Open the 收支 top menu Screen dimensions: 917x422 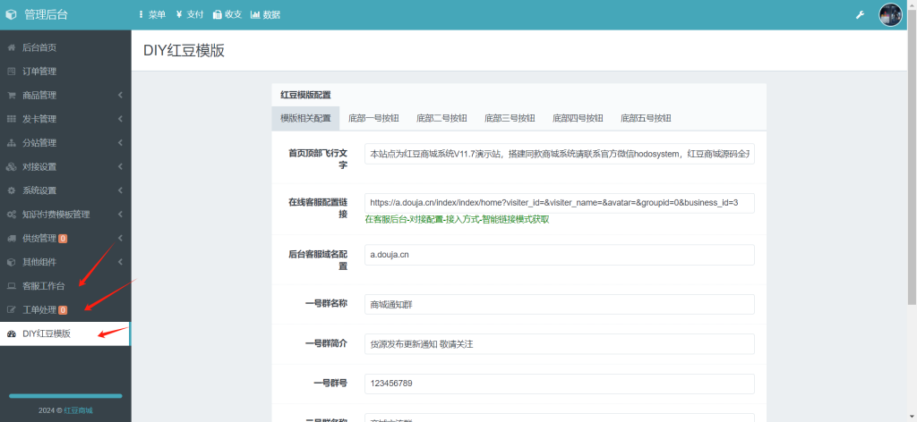[x=227, y=15]
